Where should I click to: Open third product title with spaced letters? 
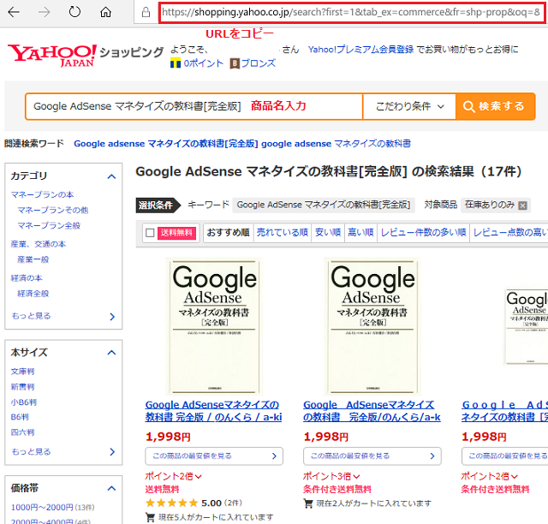point(504,411)
